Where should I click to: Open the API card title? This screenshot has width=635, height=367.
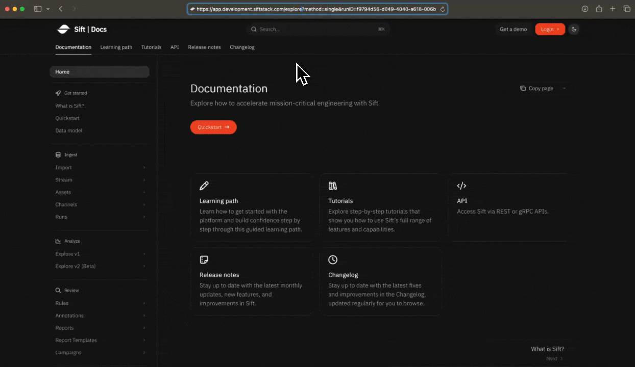tap(462, 201)
